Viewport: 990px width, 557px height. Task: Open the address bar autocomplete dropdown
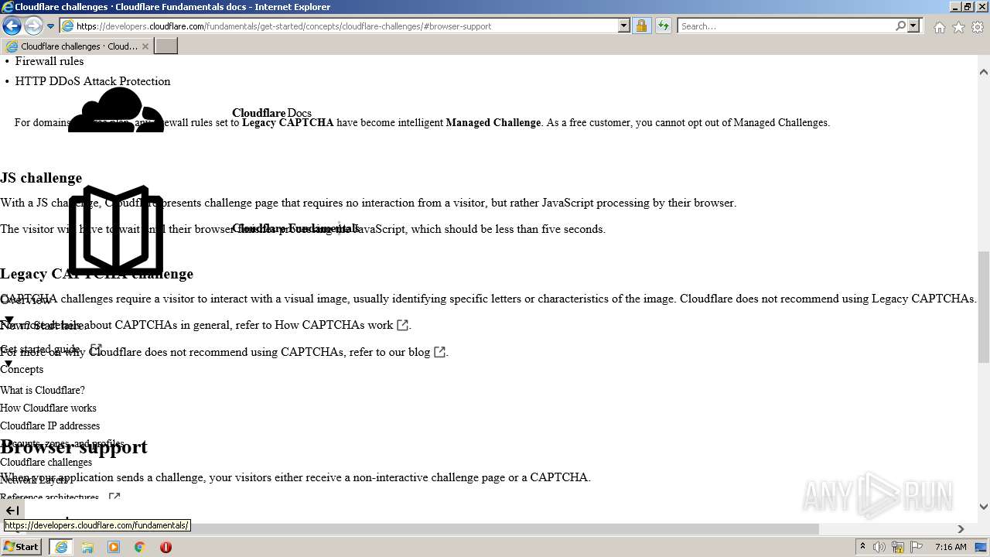pyautogui.click(x=624, y=26)
